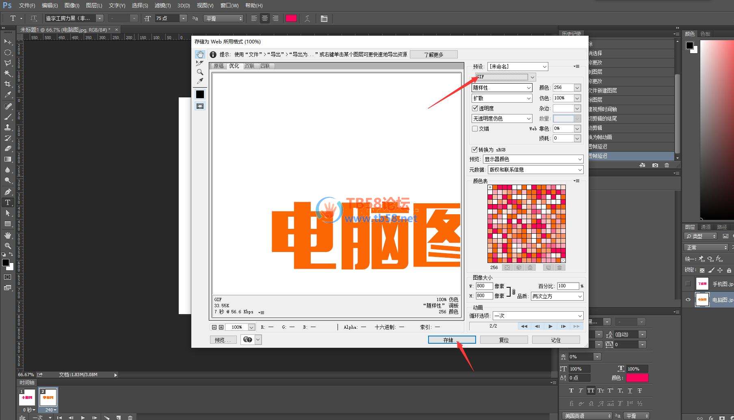
Task: Select the Eraser tool
Action: point(8,149)
